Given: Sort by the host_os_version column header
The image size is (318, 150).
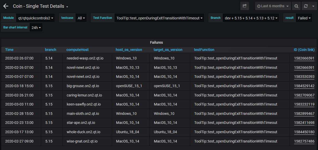Looking at the screenshot, I should [x=129, y=50].
